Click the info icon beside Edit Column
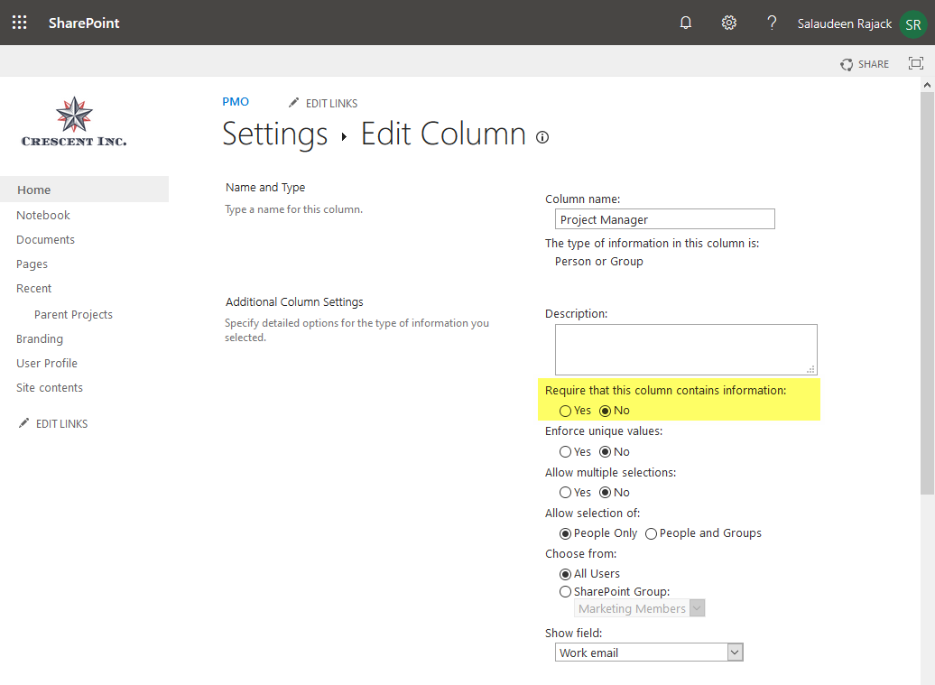 [x=542, y=137]
